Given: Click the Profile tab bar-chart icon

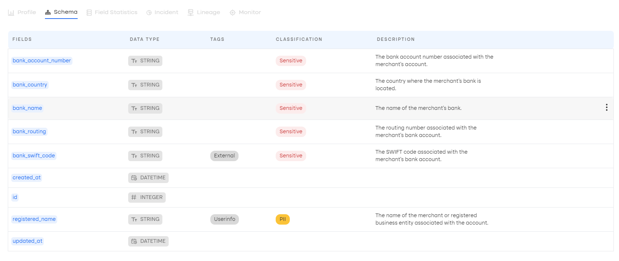Looking at the screenshot, I should 11,13.
